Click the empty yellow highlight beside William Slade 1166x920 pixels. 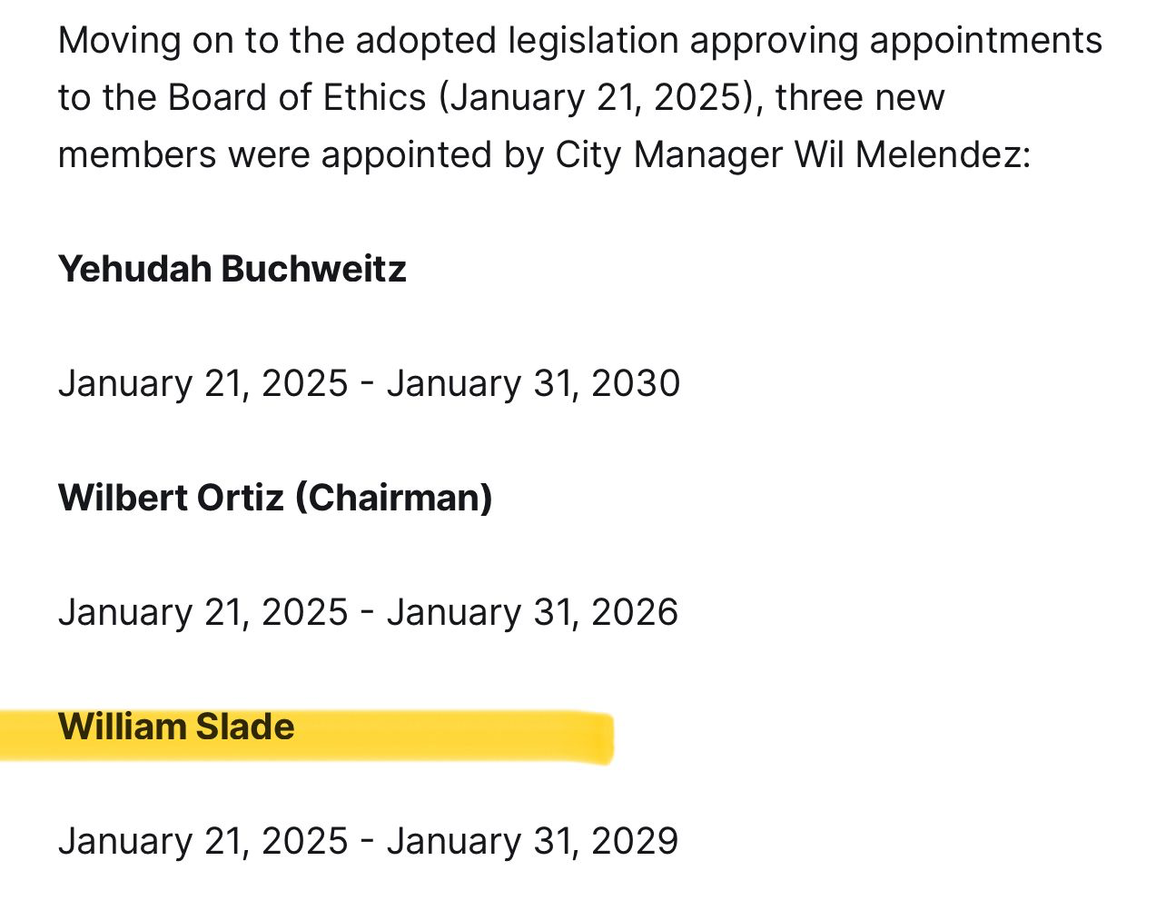[x=454, y=737]
